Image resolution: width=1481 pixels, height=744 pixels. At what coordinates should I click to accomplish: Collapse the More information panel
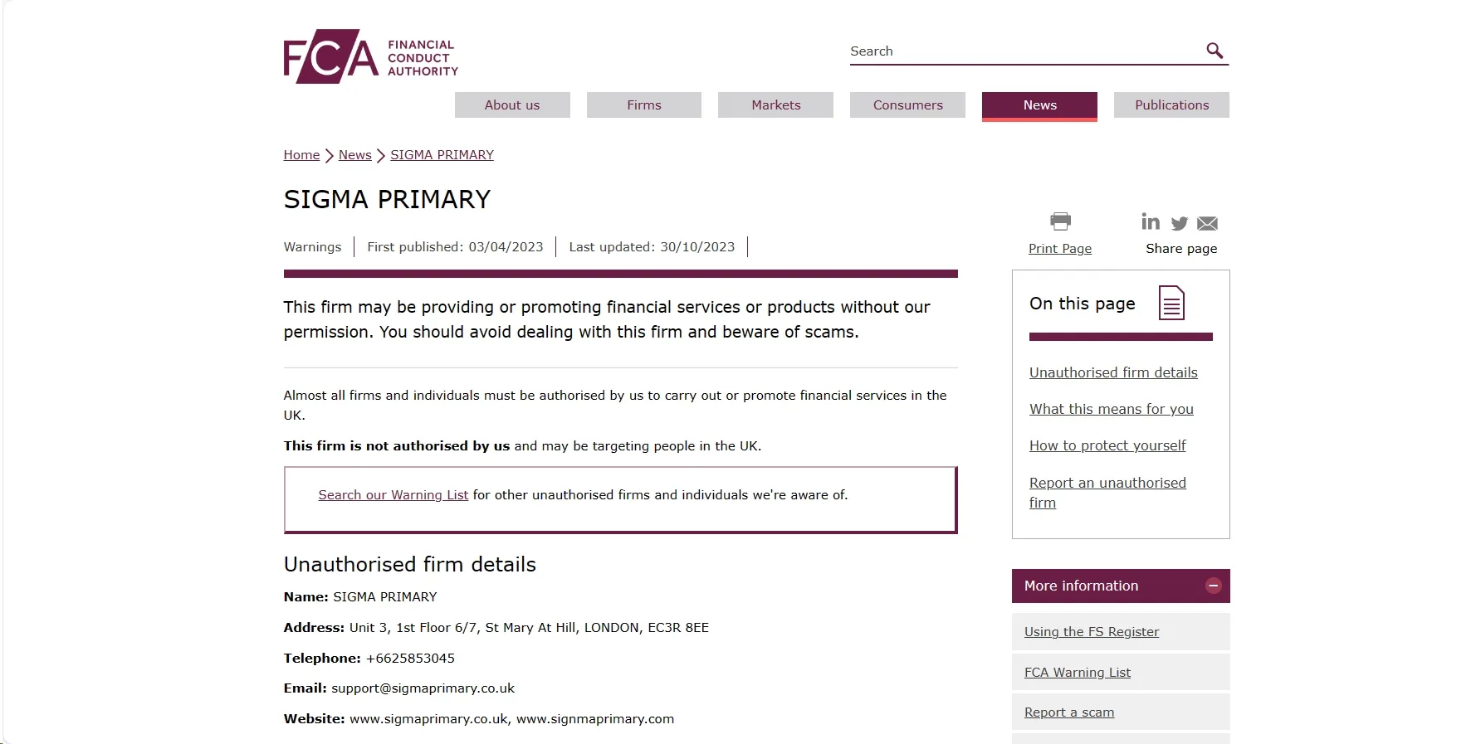(x=1214, y=586)
